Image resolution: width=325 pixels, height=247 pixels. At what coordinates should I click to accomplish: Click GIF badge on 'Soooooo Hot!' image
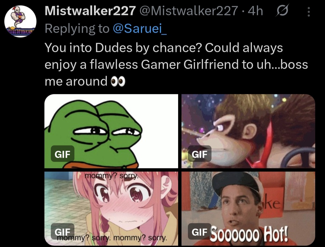(200, 231)
